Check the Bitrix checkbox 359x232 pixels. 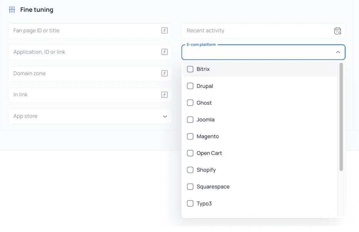(x=190, y=69)
